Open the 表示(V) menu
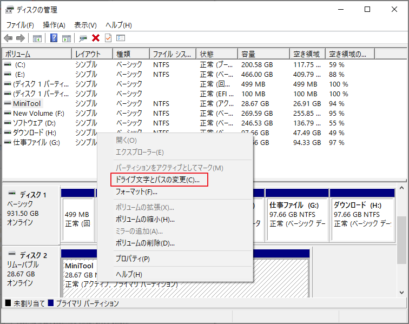The width and height of the screenshot is (409, 324). [85, 25]
